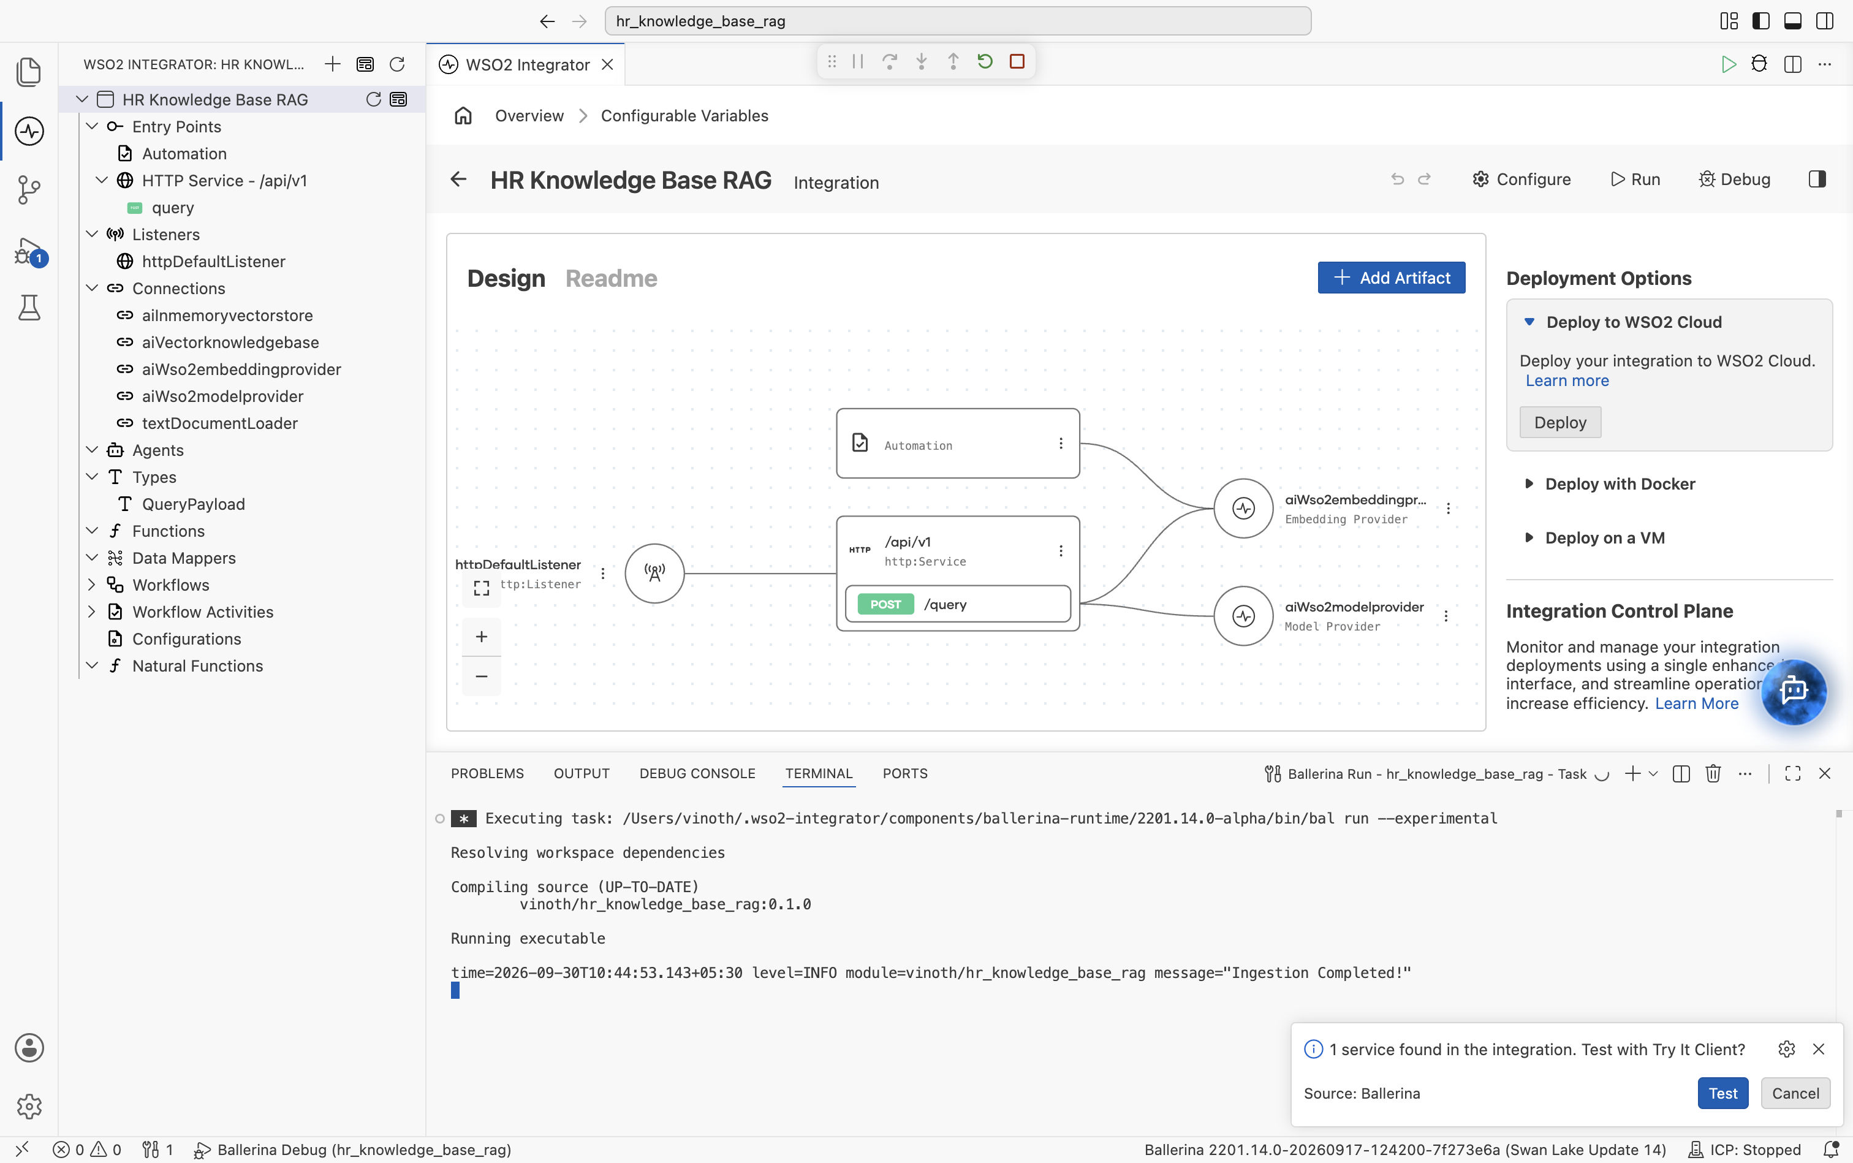Collapse the Connections tree node
This screenshot has width=1853, height=1163.
pyautogui.click(x=93, y=289)
